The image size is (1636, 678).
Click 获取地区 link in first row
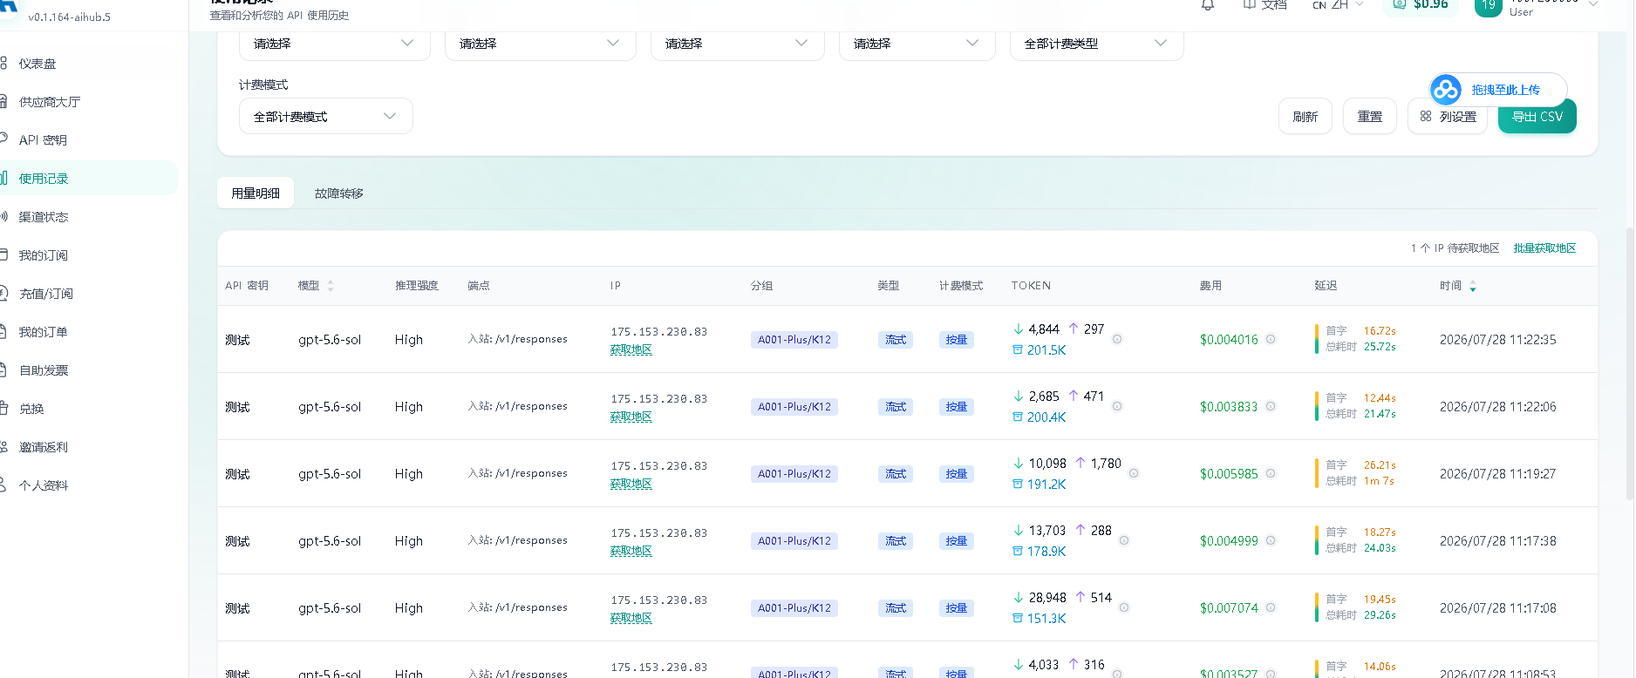coord(631,349)
